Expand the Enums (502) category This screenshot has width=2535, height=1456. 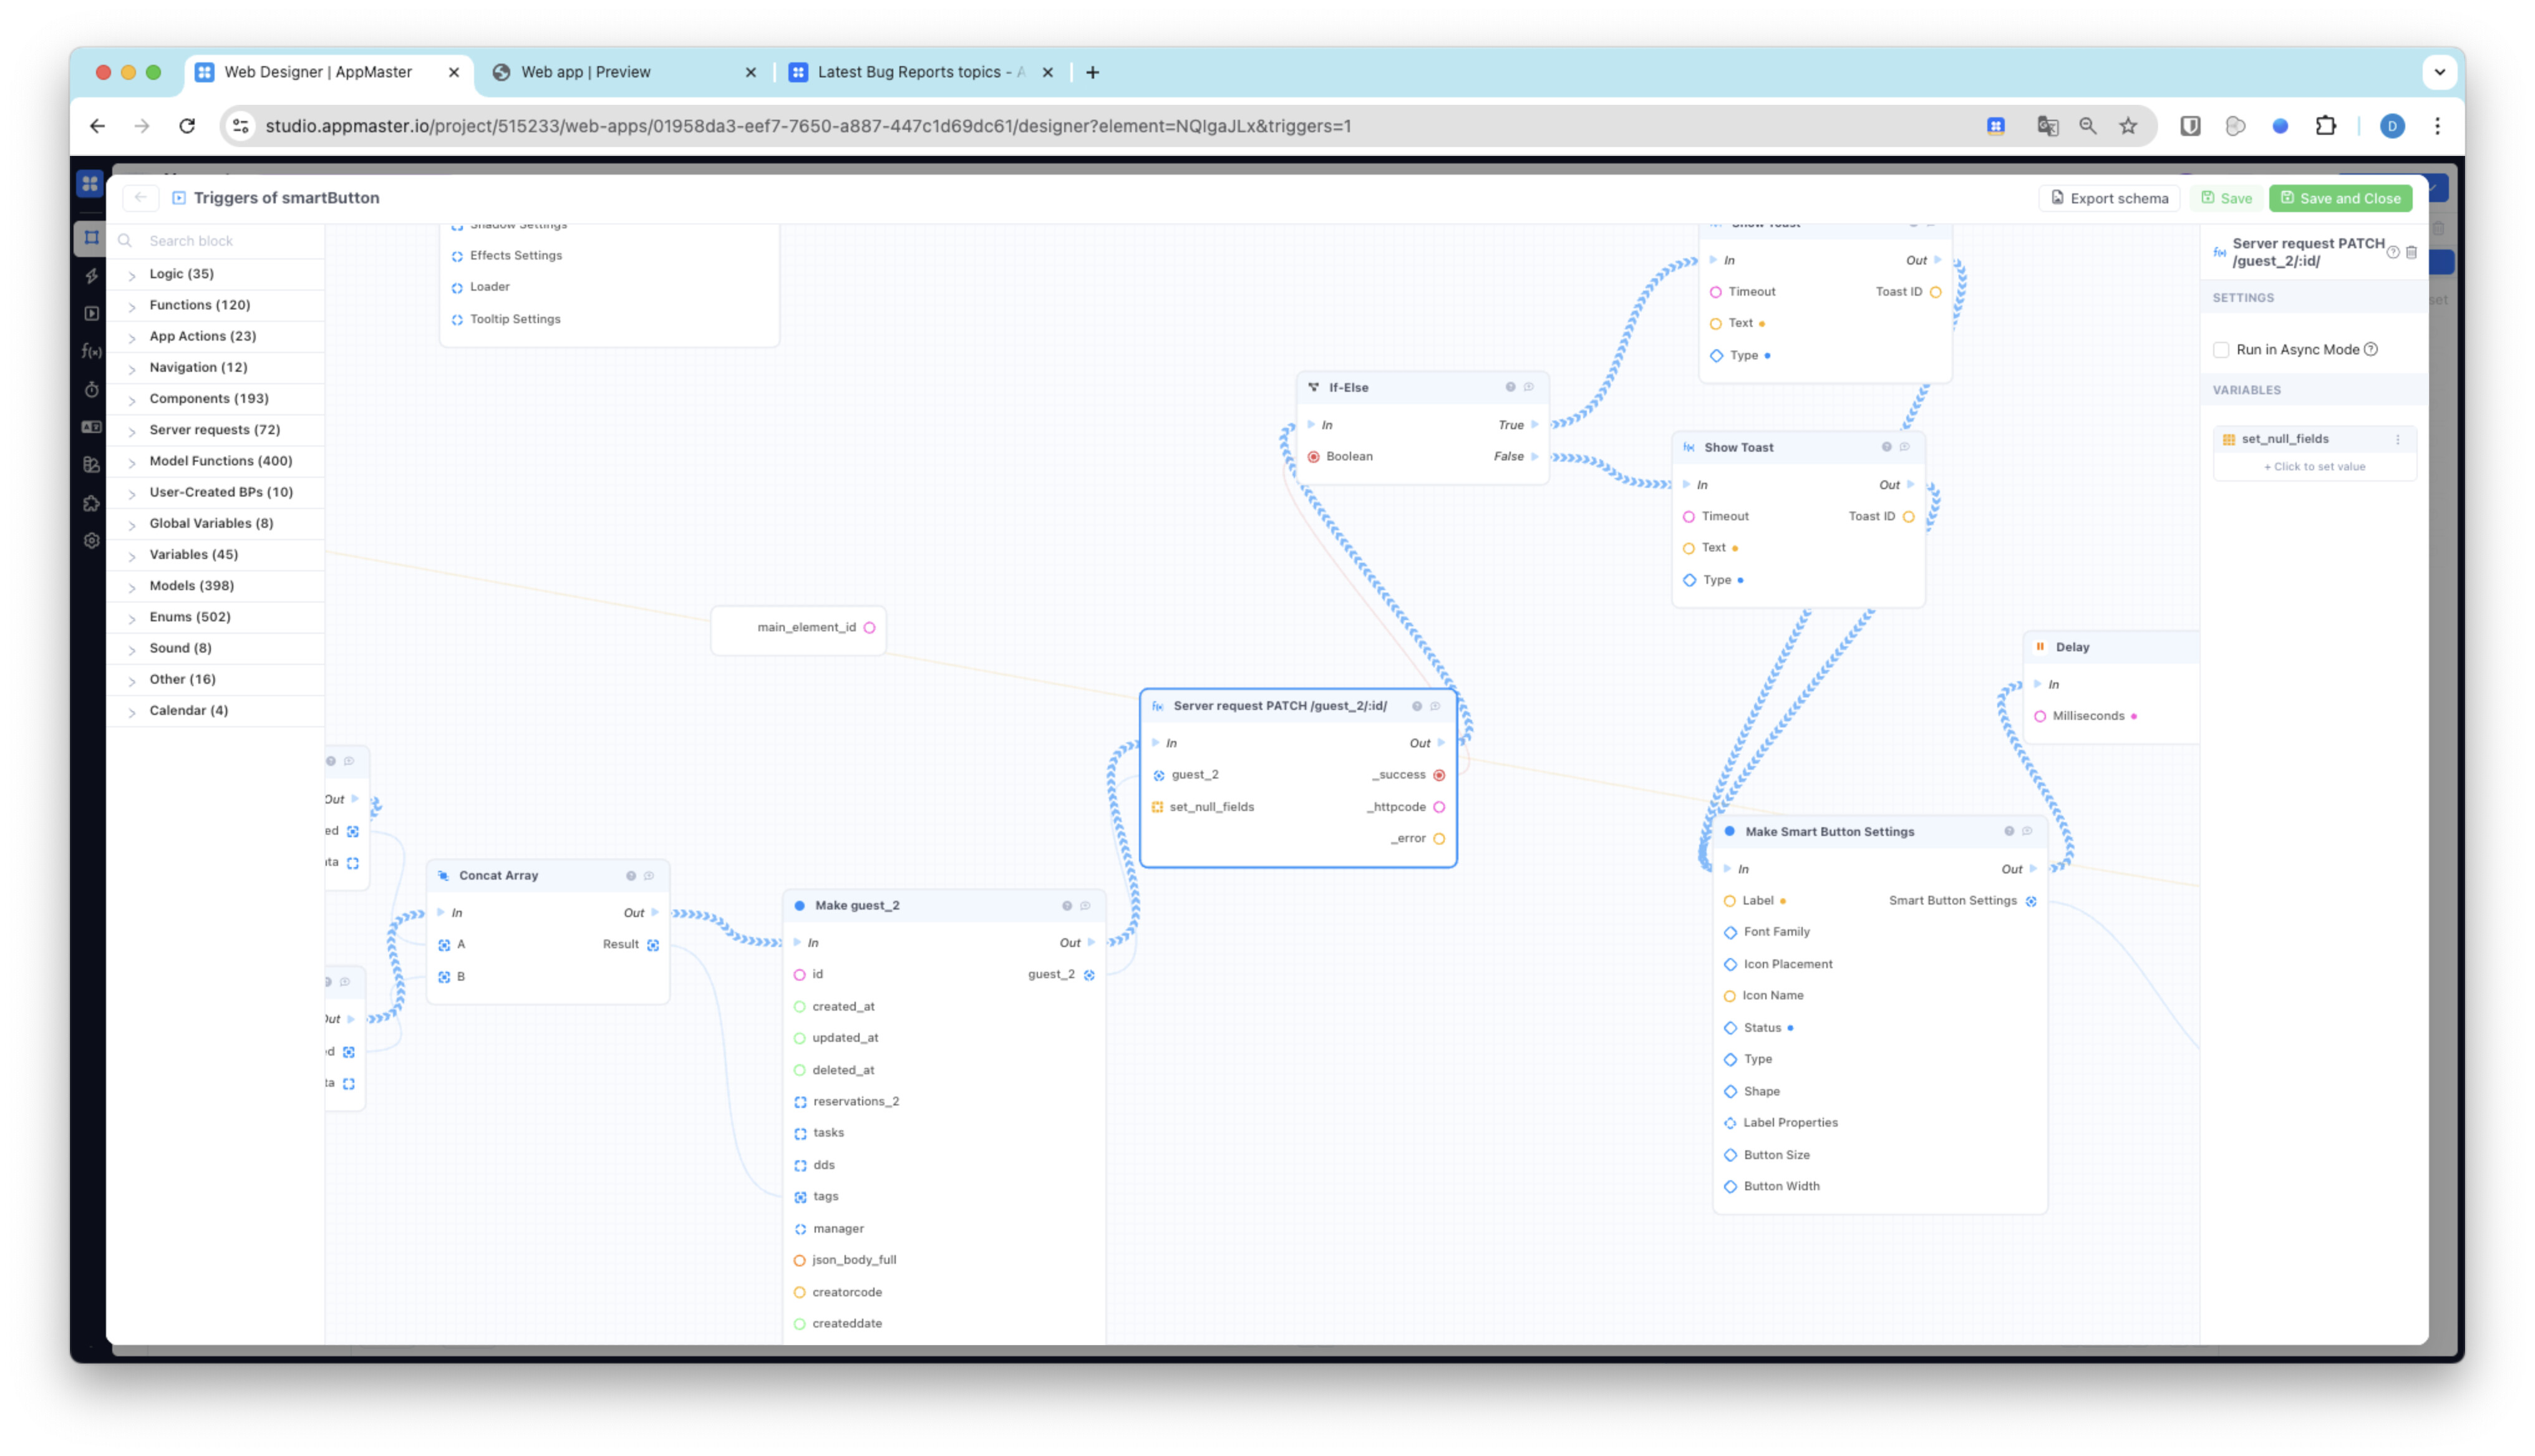coord(215,617)
